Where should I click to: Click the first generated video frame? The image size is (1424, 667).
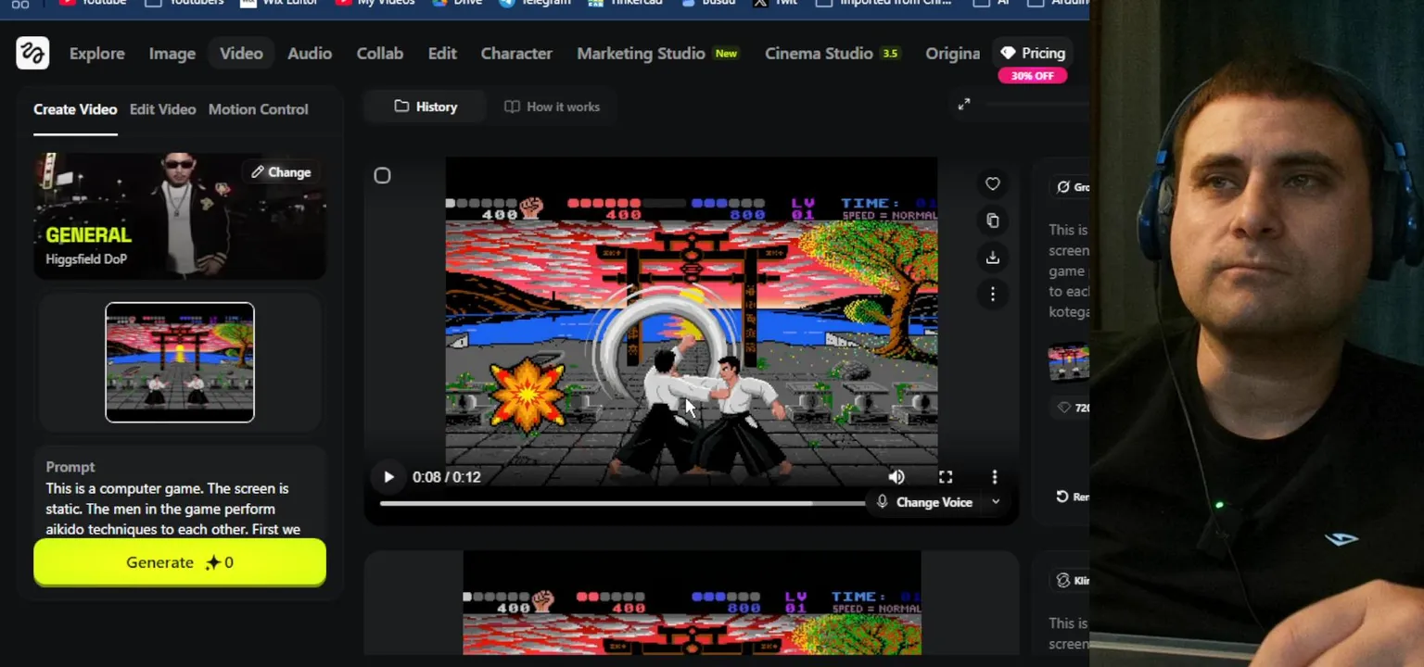(692, 321)
